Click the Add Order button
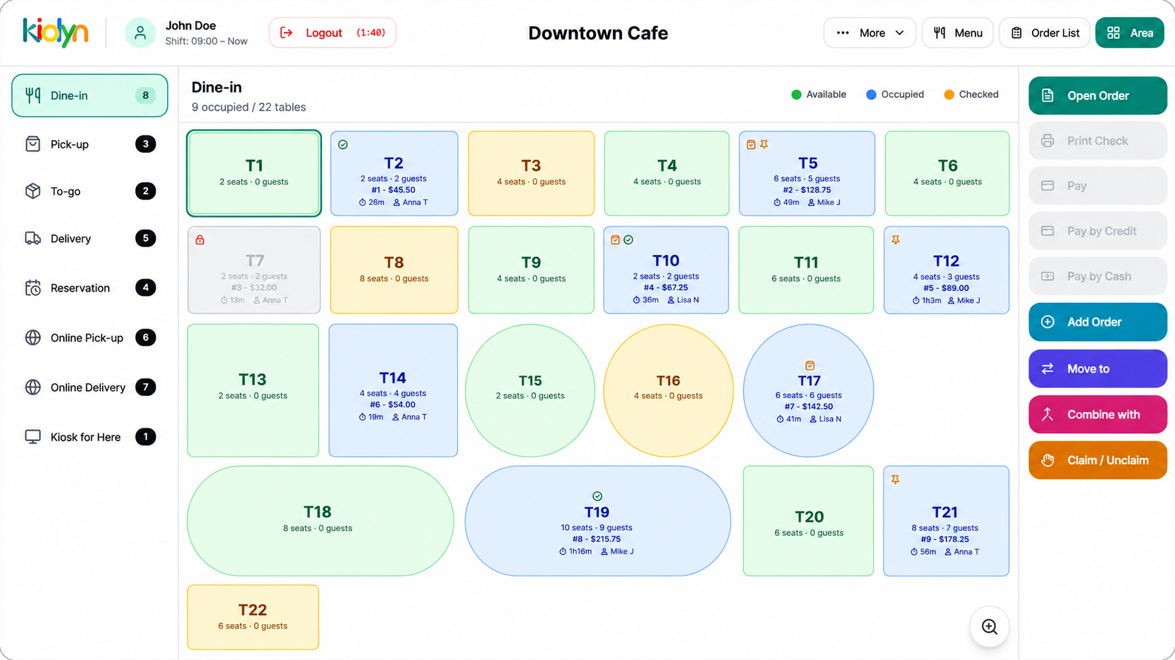Image resolution: width=1175 pixels, height=660 pixels. click(1098, 321)
